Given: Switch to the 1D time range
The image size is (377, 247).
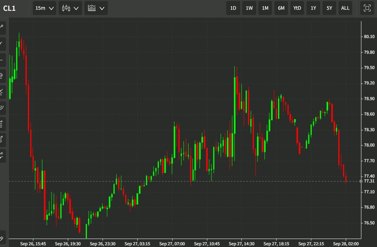Looking at the screenshot, I should coord(233,8).
